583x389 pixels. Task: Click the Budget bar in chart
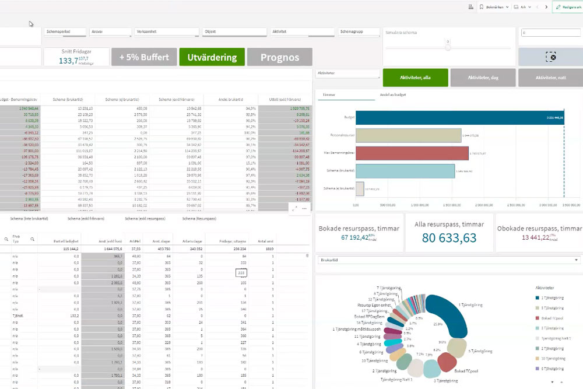[x=459, y=117]
